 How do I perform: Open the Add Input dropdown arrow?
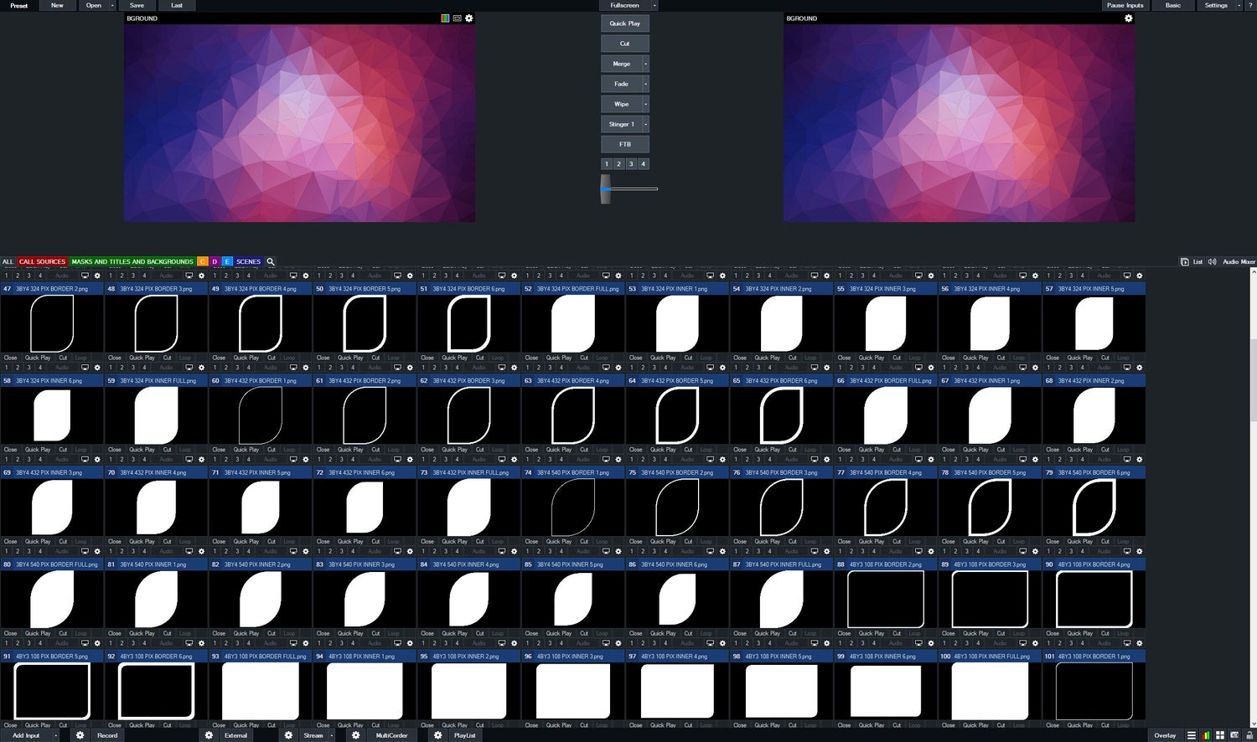tap(55, 735)
